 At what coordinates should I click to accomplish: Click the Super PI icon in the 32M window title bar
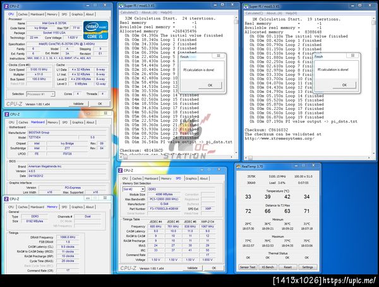point(121,6)
